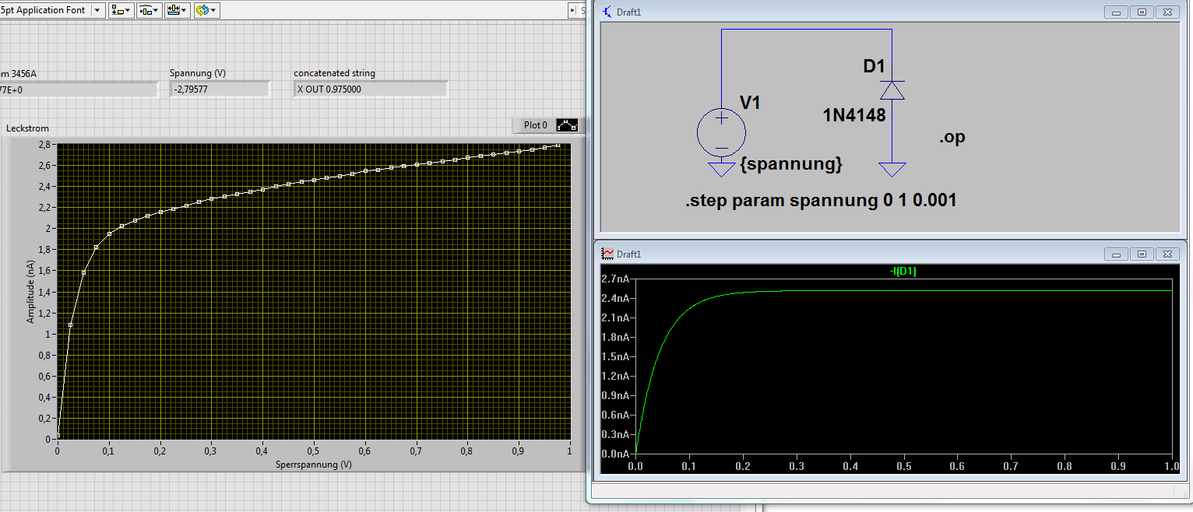Select ground symbol under diode D1
The width and height of the screenshot is (1193, 512).
(x=892, y=169)
